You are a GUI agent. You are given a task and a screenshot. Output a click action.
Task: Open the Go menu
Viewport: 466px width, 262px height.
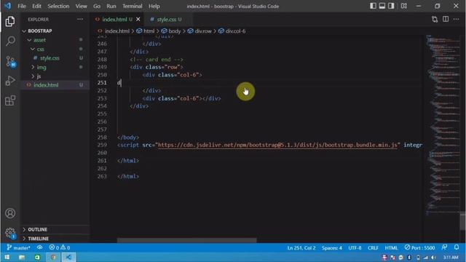(97, 7)
